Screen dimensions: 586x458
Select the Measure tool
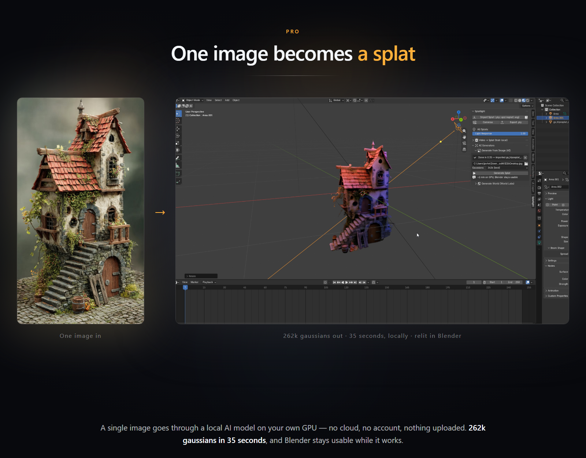178,165
